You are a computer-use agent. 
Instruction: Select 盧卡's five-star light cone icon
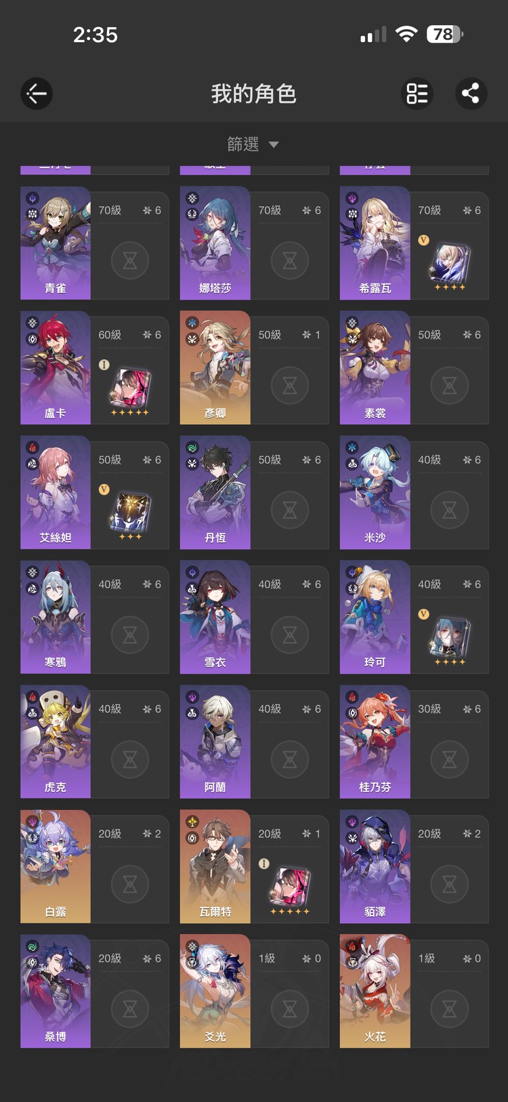tap(130, 388)
